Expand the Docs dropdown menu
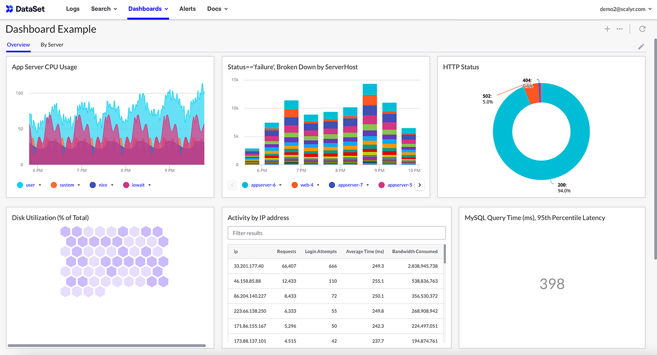657x355 pixels. coord(217,9)
